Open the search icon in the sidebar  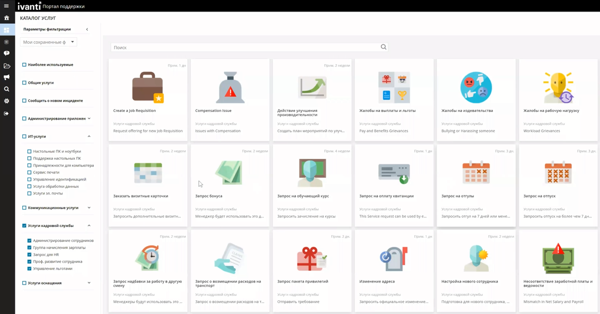(x=7, y=89)
